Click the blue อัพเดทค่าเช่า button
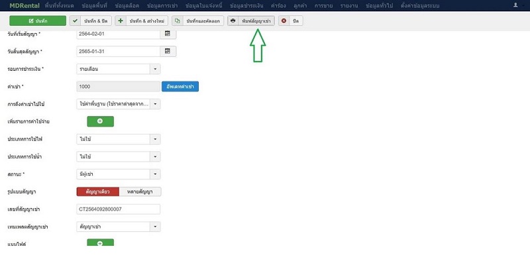 click(180, 86)
